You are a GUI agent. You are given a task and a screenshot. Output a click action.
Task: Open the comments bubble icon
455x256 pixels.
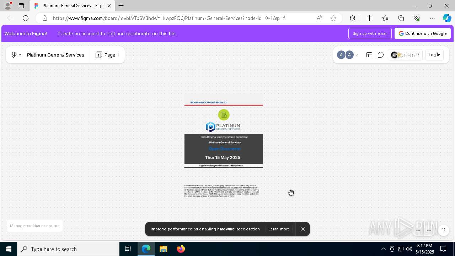[381, 55]
